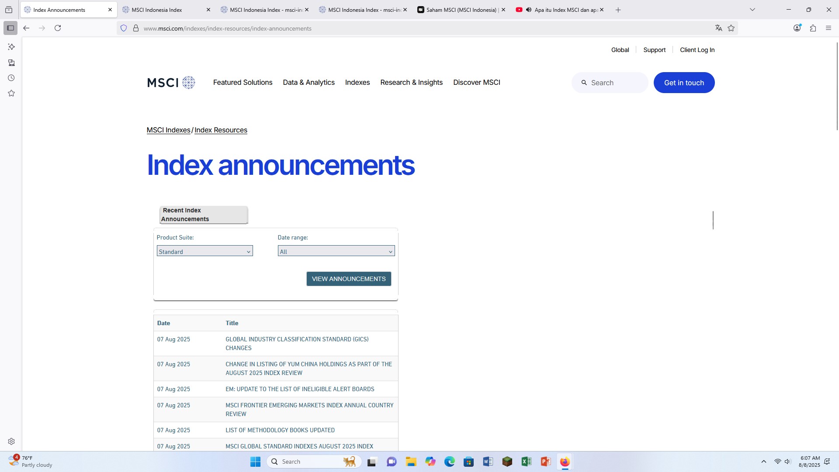
Task: Open synced tabs sidebar icon
Action: 11,62
